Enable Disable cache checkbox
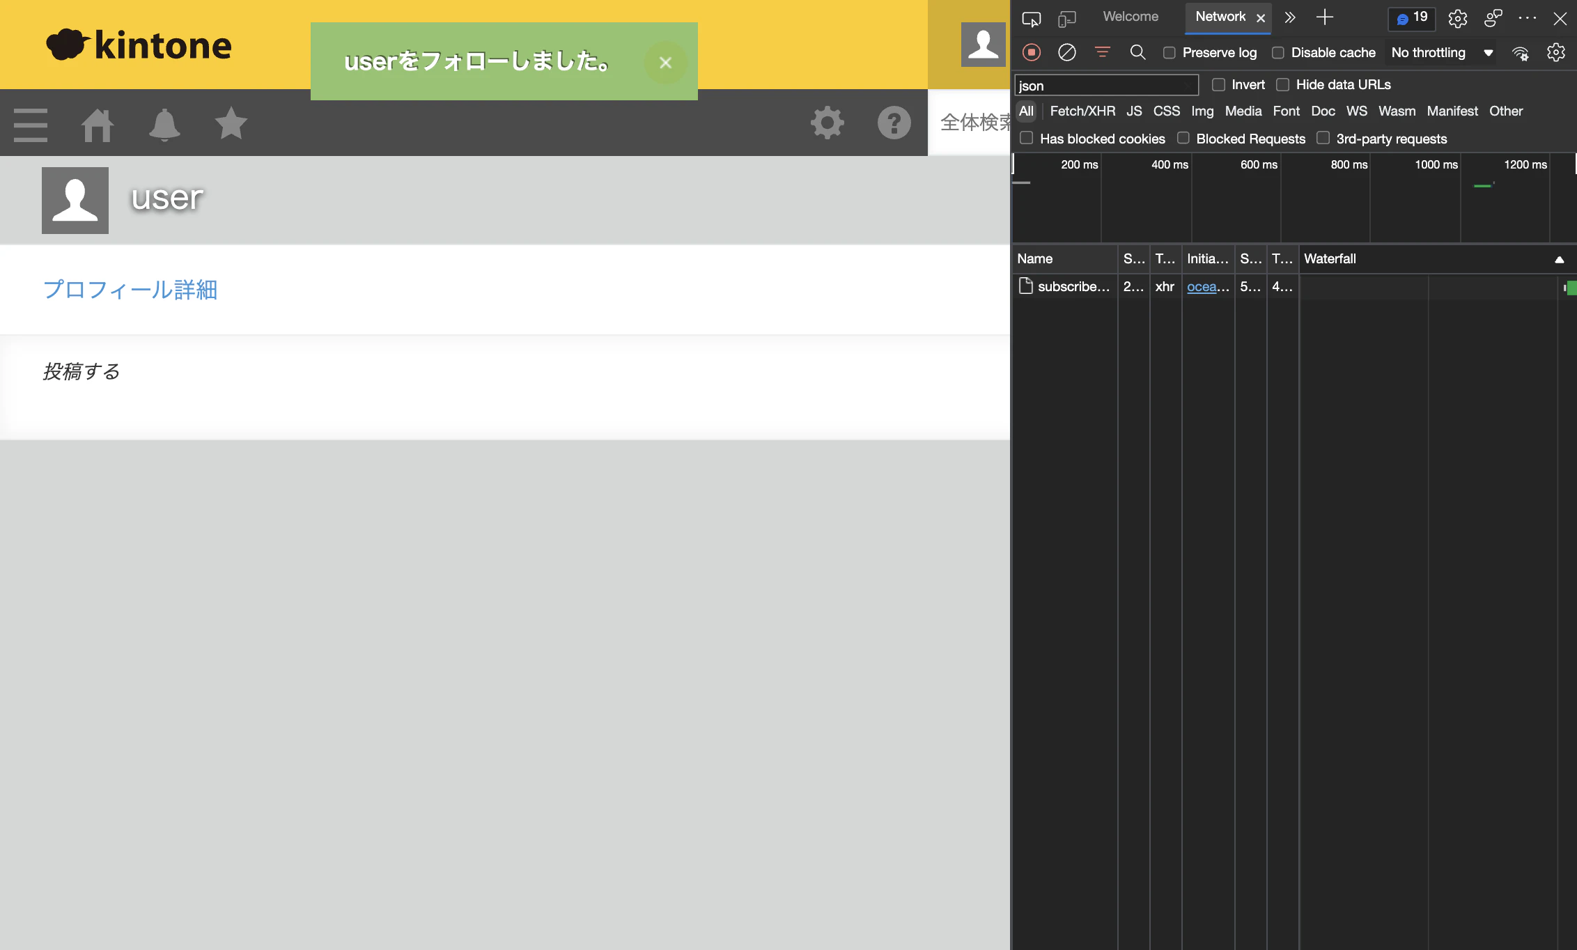Screen dimensions: 1577x950 click(x=1278, y=53)
